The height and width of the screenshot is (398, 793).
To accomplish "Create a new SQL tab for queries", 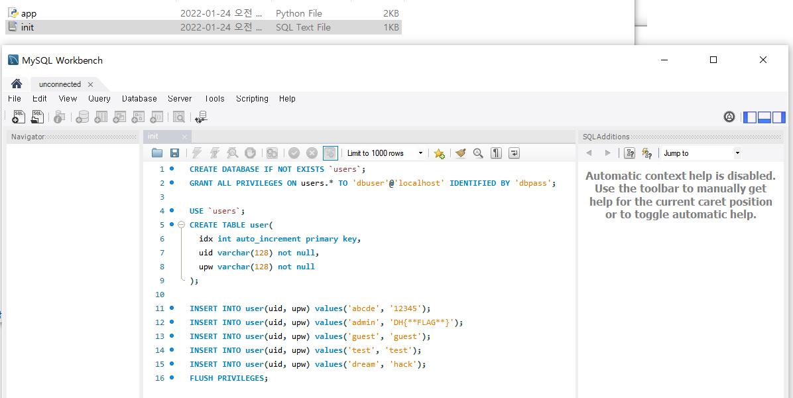I will point(18,117).
